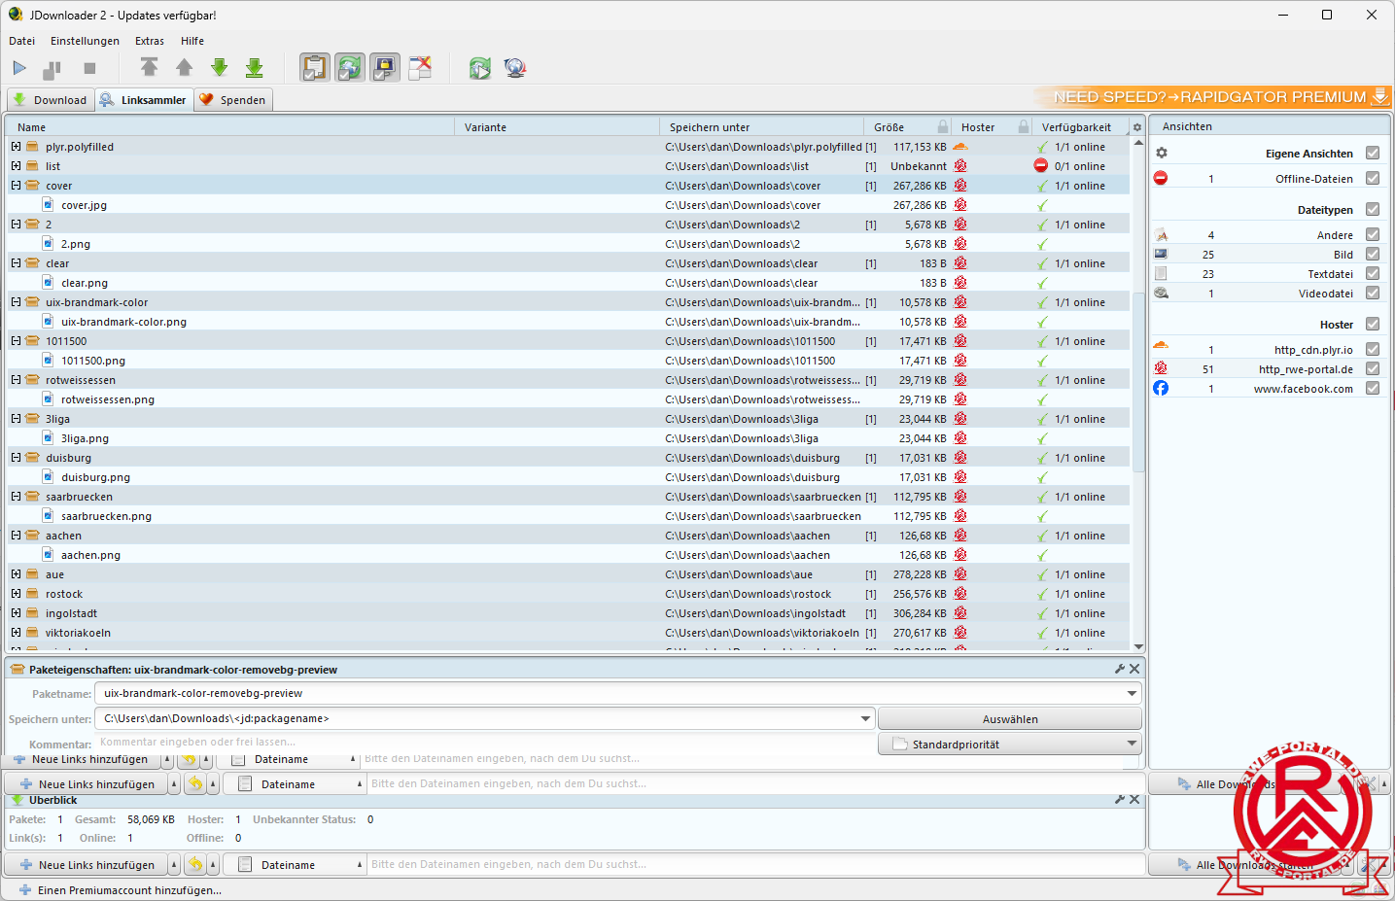Viewport: 1395px width, 901px height.
Task: Expand the plyr.polyfilled package
Action: [x=16, y=147]
